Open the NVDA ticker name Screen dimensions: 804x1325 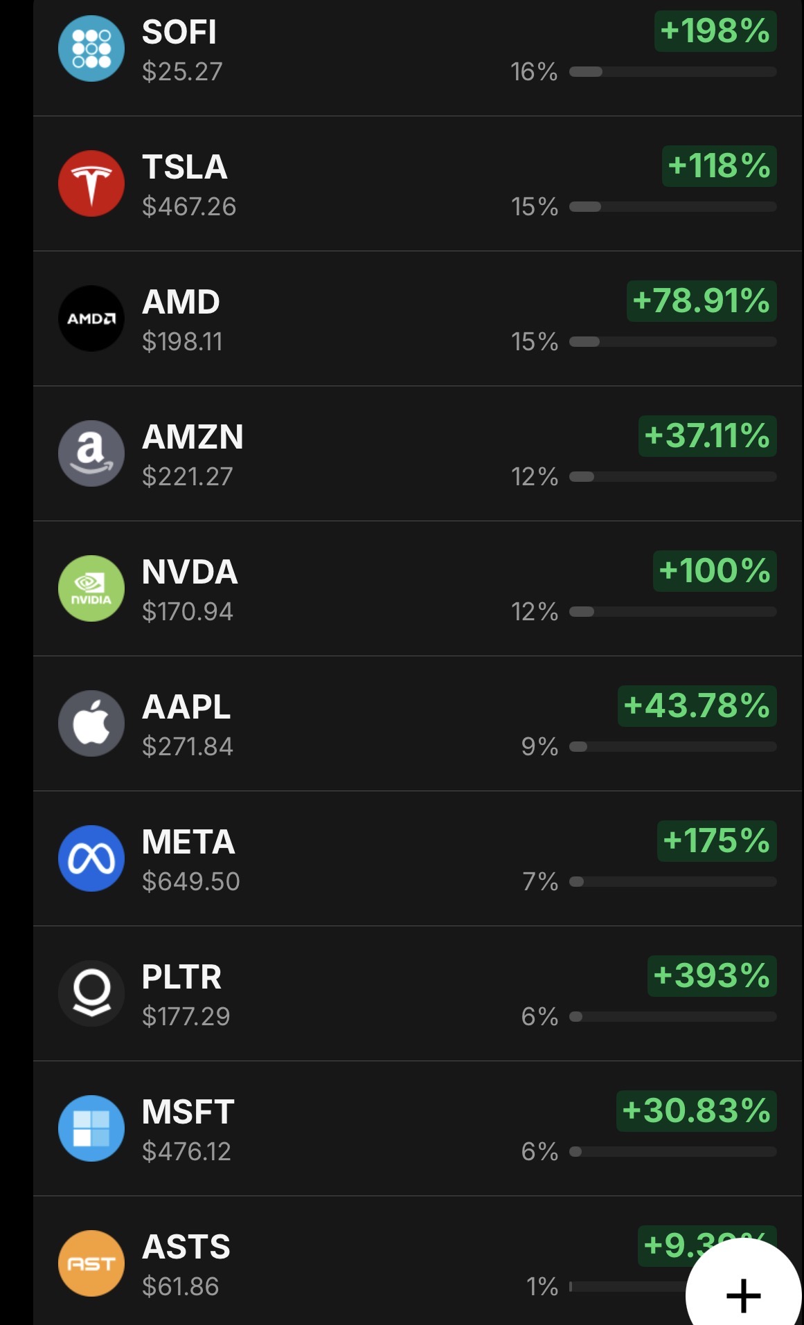pos(190,572)
